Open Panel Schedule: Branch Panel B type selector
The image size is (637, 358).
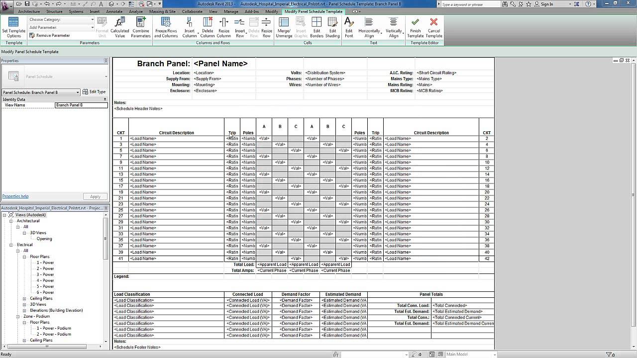pyautogui.click(x=41, y=92)
